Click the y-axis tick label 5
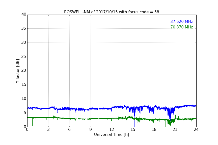This screenshot has width=218, height=145. tap(25, 113)
